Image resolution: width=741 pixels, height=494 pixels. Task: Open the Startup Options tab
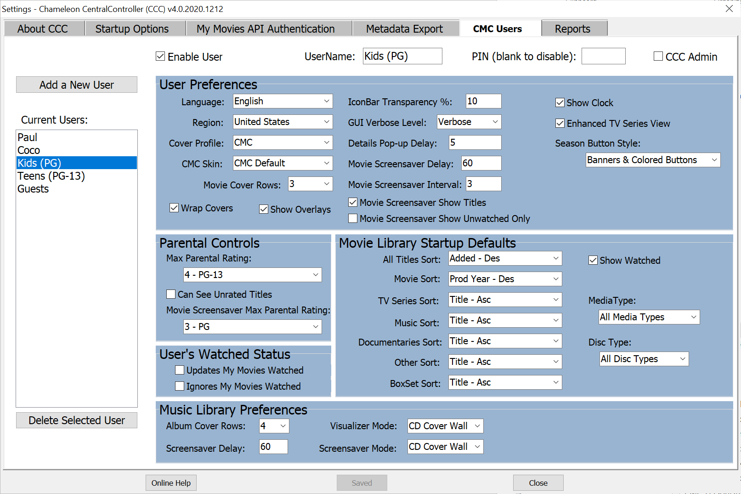tap(135, 28)
